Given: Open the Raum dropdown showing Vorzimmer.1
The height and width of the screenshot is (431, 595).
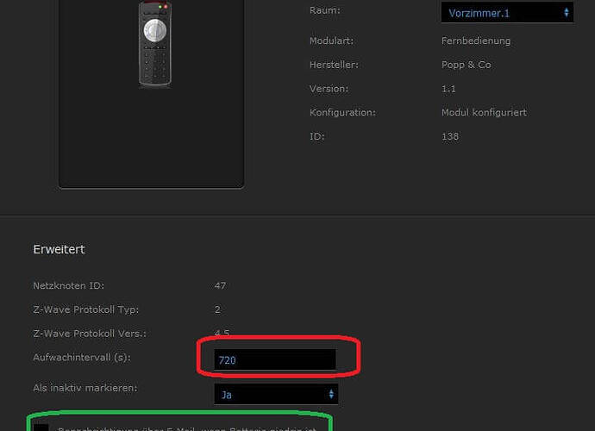Looking at the screenshot, I should [507, 13].
